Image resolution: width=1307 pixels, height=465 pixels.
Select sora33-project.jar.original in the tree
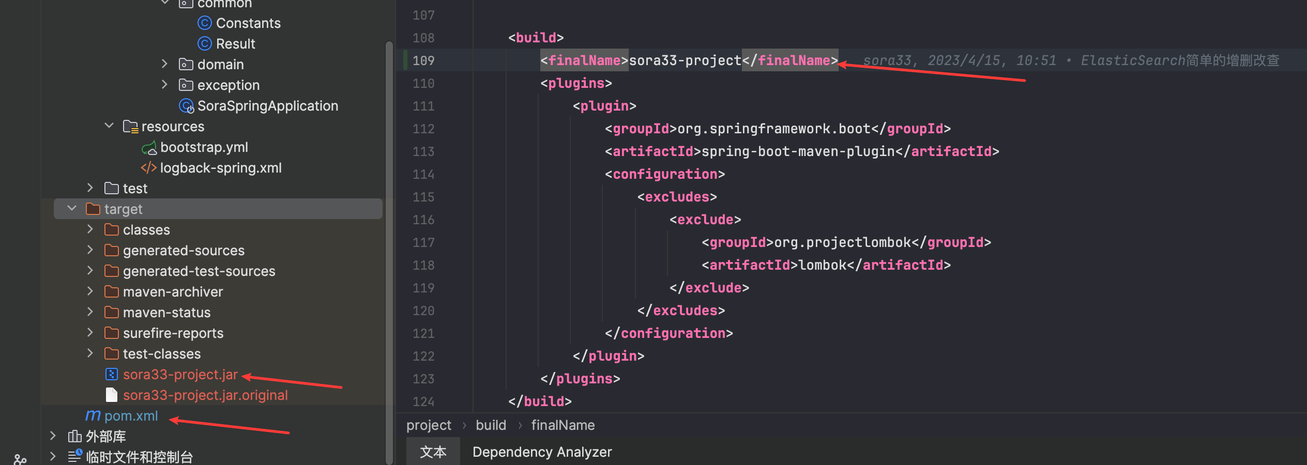[x=205, y=395]
